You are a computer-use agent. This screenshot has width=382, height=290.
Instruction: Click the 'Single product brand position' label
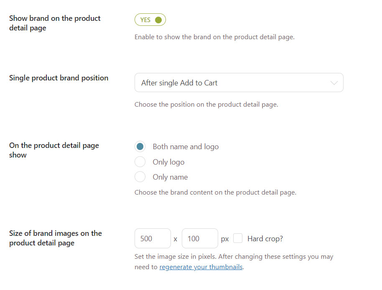pyautogui.click(x=59, y=78)
